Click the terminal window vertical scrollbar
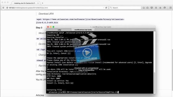Screen dimensions: 173x97 click(154, 82)
